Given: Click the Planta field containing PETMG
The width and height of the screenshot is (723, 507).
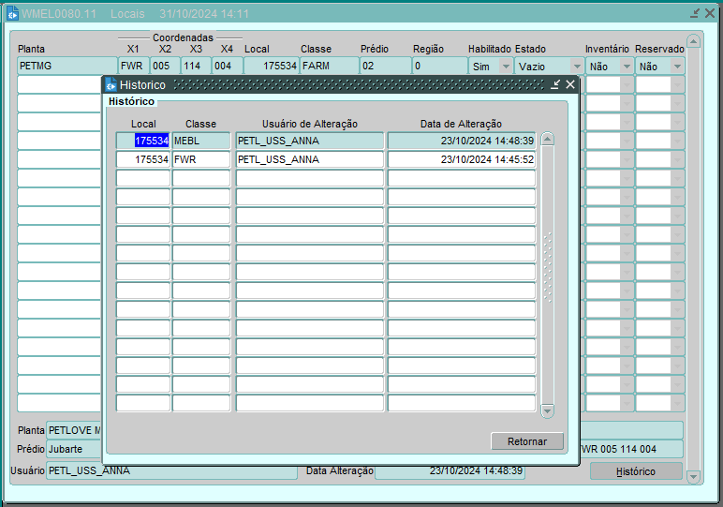Looking at the screenshot, I should point(66,67).
